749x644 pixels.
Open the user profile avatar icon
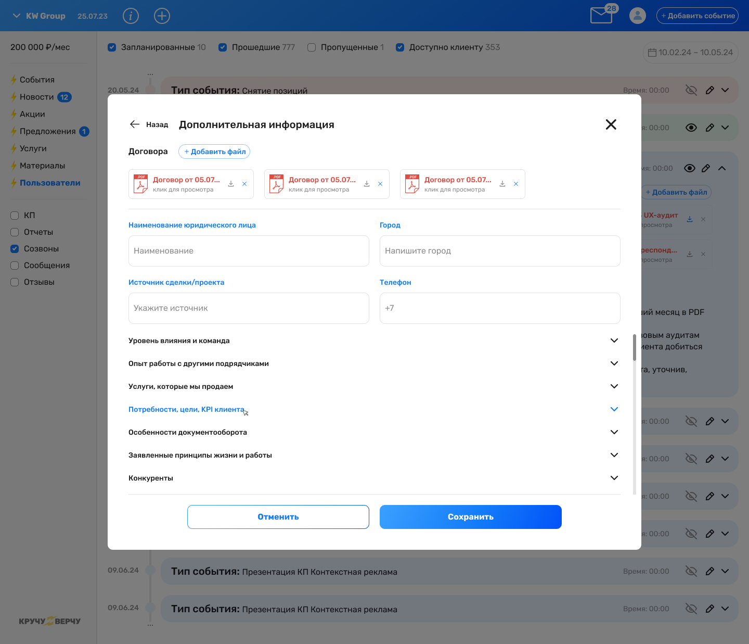638,16
